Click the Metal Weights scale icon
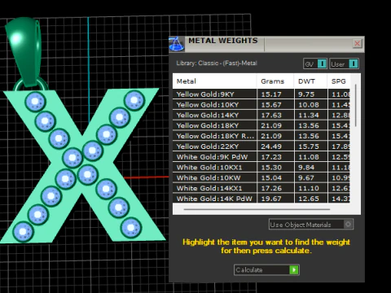The image size is (391, 293). coord(177,44)
